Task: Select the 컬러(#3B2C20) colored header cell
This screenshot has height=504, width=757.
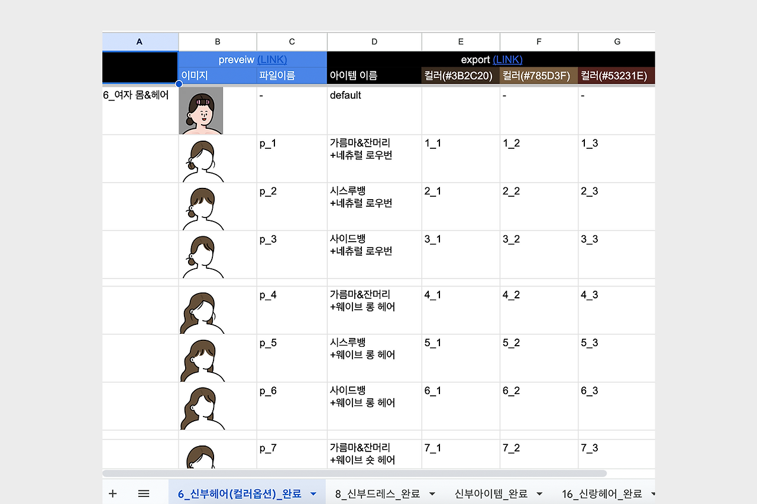Action: pyautogui.click(x=460, y=75)
